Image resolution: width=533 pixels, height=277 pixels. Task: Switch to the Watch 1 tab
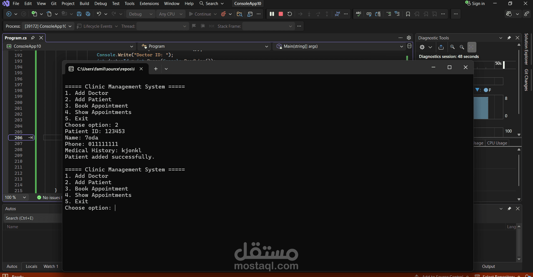point(51,266)
